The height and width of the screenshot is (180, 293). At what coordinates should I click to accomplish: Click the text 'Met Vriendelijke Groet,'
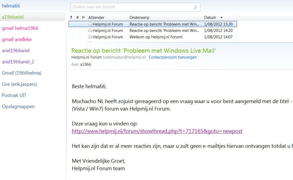[99, 161]
